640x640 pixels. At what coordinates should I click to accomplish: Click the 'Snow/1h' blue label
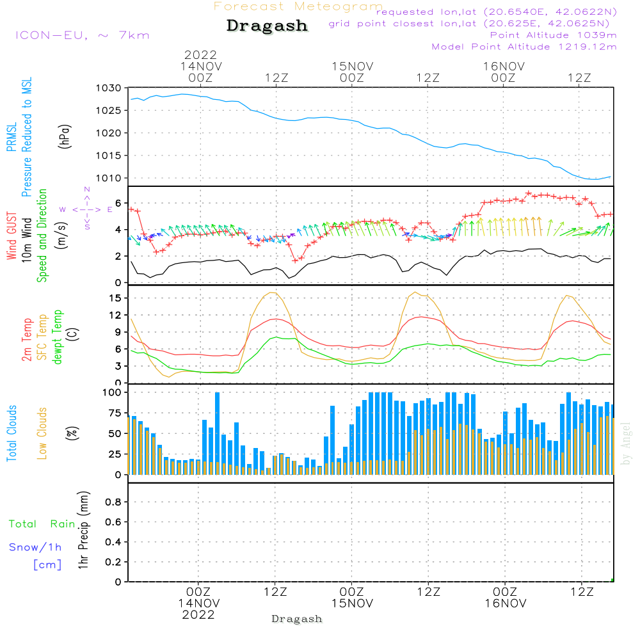coord(35,547)
